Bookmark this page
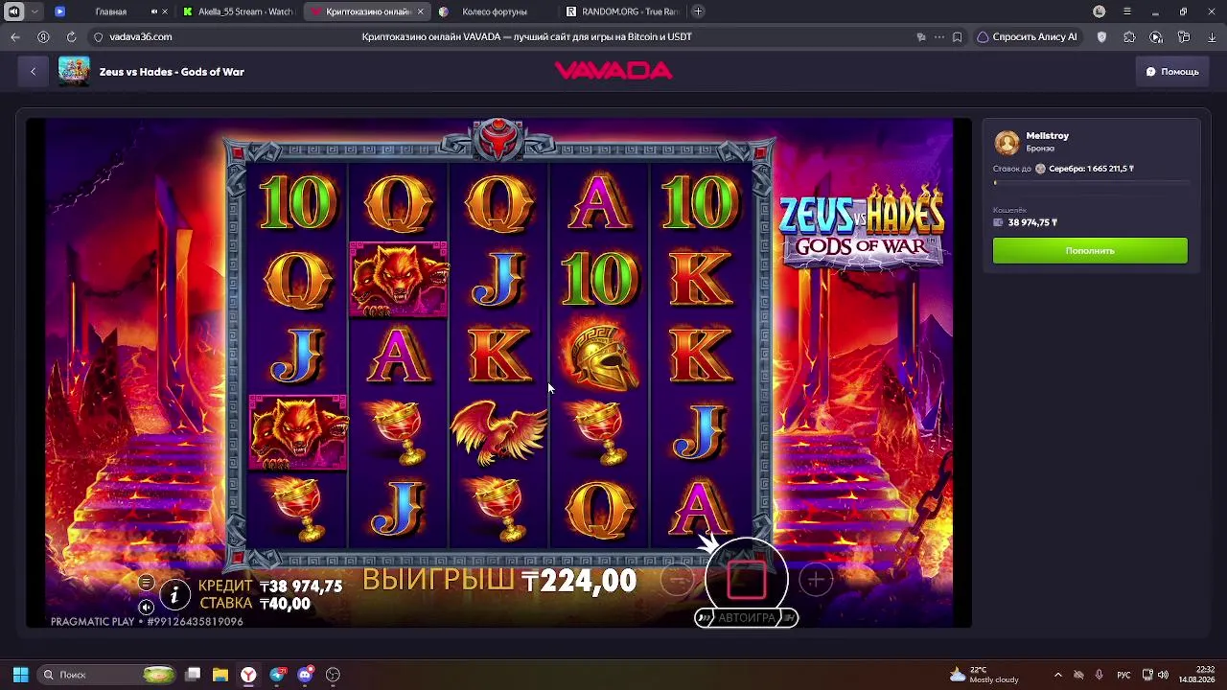Screen dimensions: 1227x690 point(957,37)
